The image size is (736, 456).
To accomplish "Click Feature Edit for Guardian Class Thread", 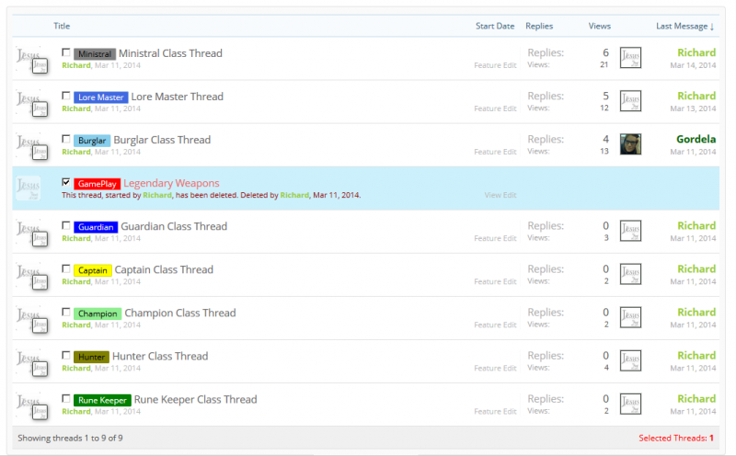I will 495,238.
